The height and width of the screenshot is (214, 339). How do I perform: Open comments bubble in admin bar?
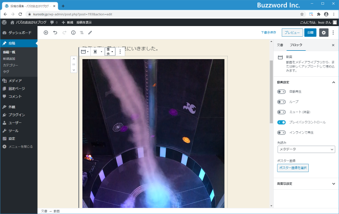54,22
